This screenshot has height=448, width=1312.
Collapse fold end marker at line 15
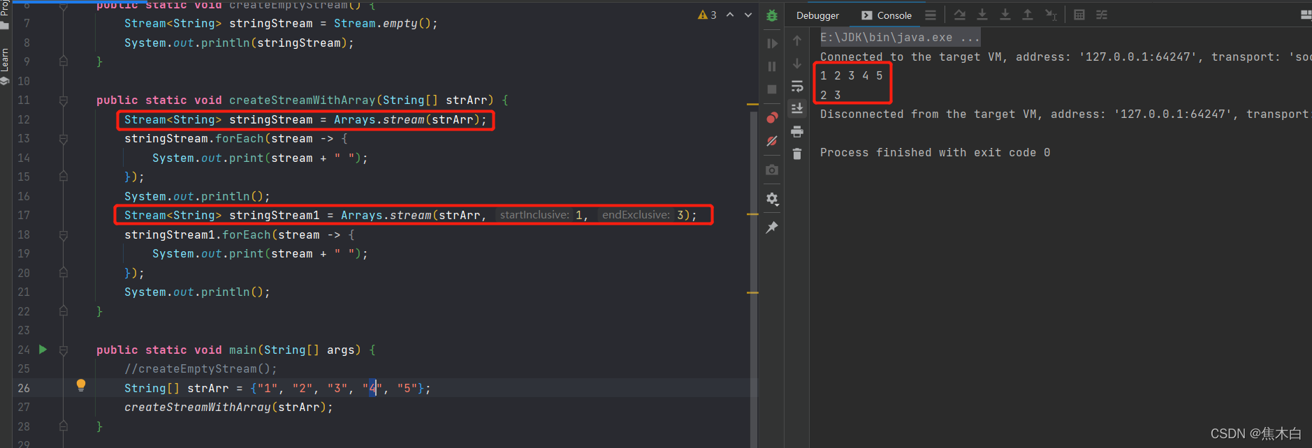pyautogui.click(x=64, y=177)
